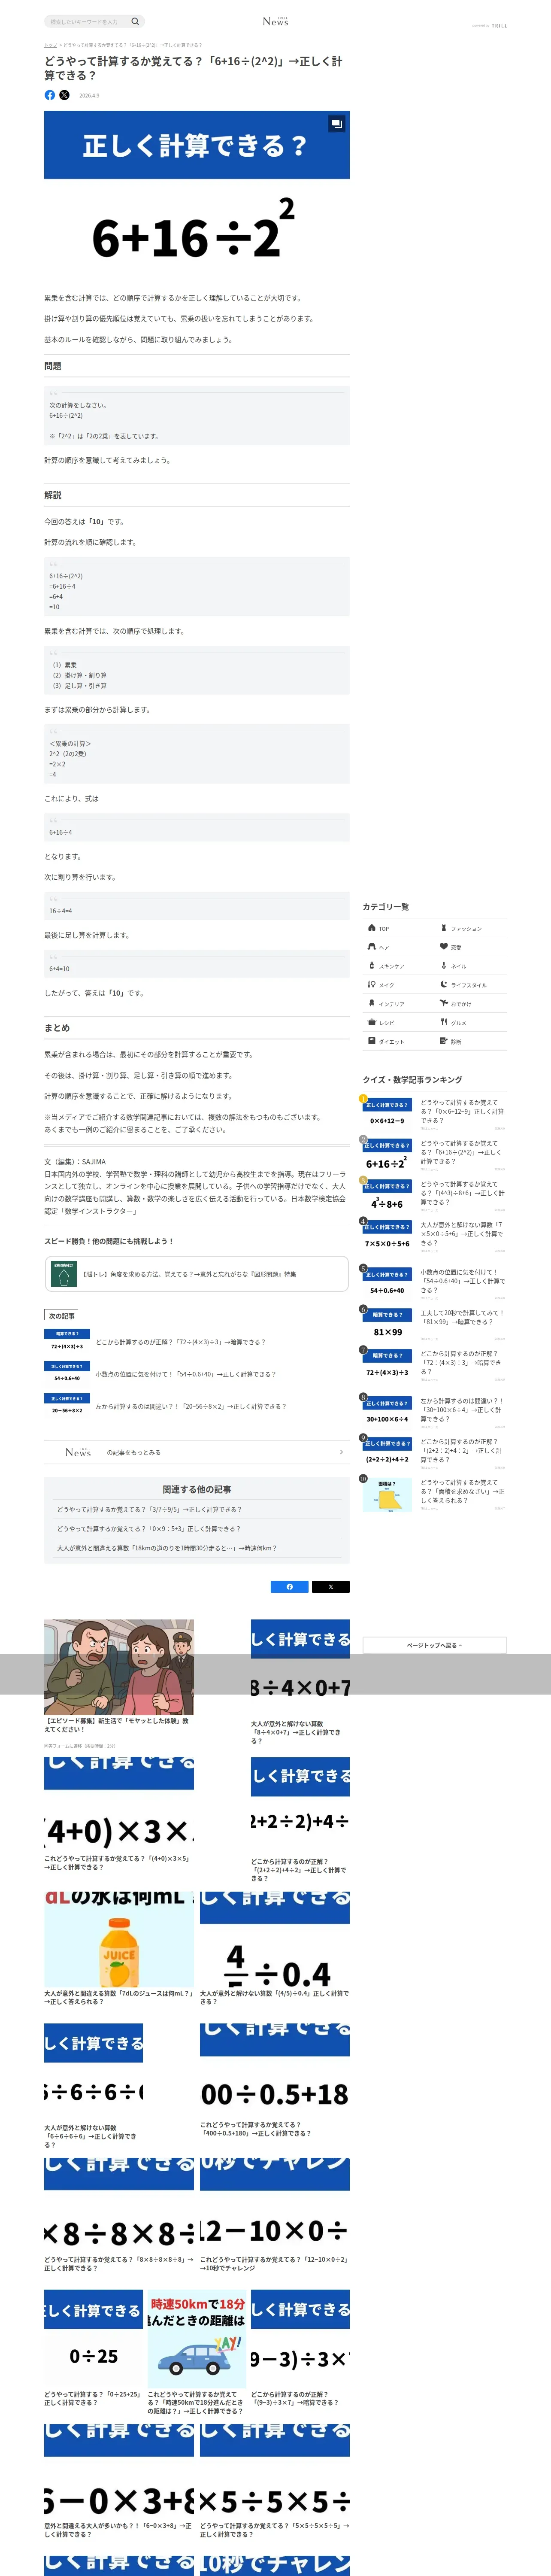Image resolution: width=551 pixels, height=2576 pixels.
Task: Share article via round Facebook icon under title
Action: (50, 95)
